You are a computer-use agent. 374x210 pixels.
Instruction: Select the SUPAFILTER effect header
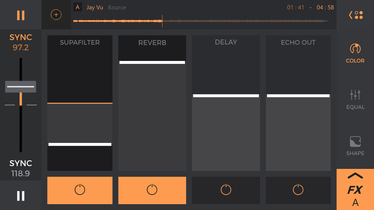click(x=80, y=42)
